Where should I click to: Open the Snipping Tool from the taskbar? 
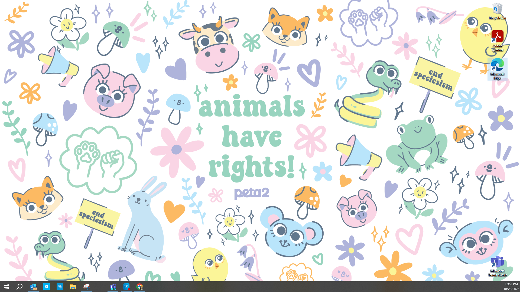click(86, 287)
